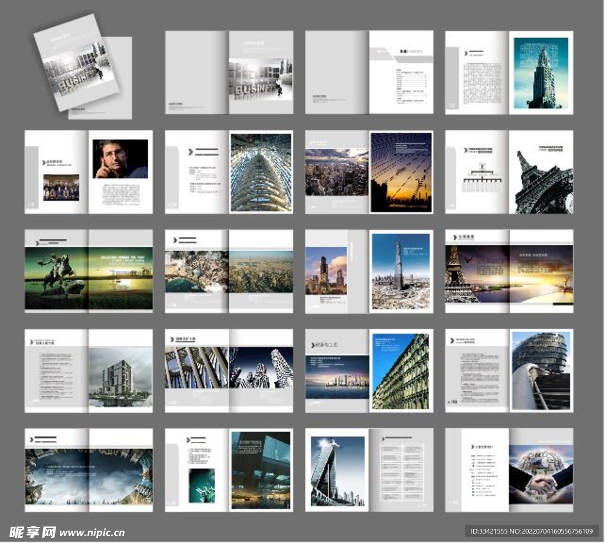605x543 pixels.
Task: Click the glass atrium upward-view photo
Action: [x=261, y=172]
